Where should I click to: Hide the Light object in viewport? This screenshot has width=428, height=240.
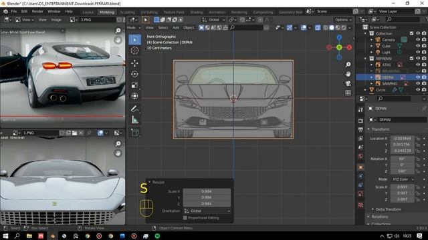click(x=418, y=52)
